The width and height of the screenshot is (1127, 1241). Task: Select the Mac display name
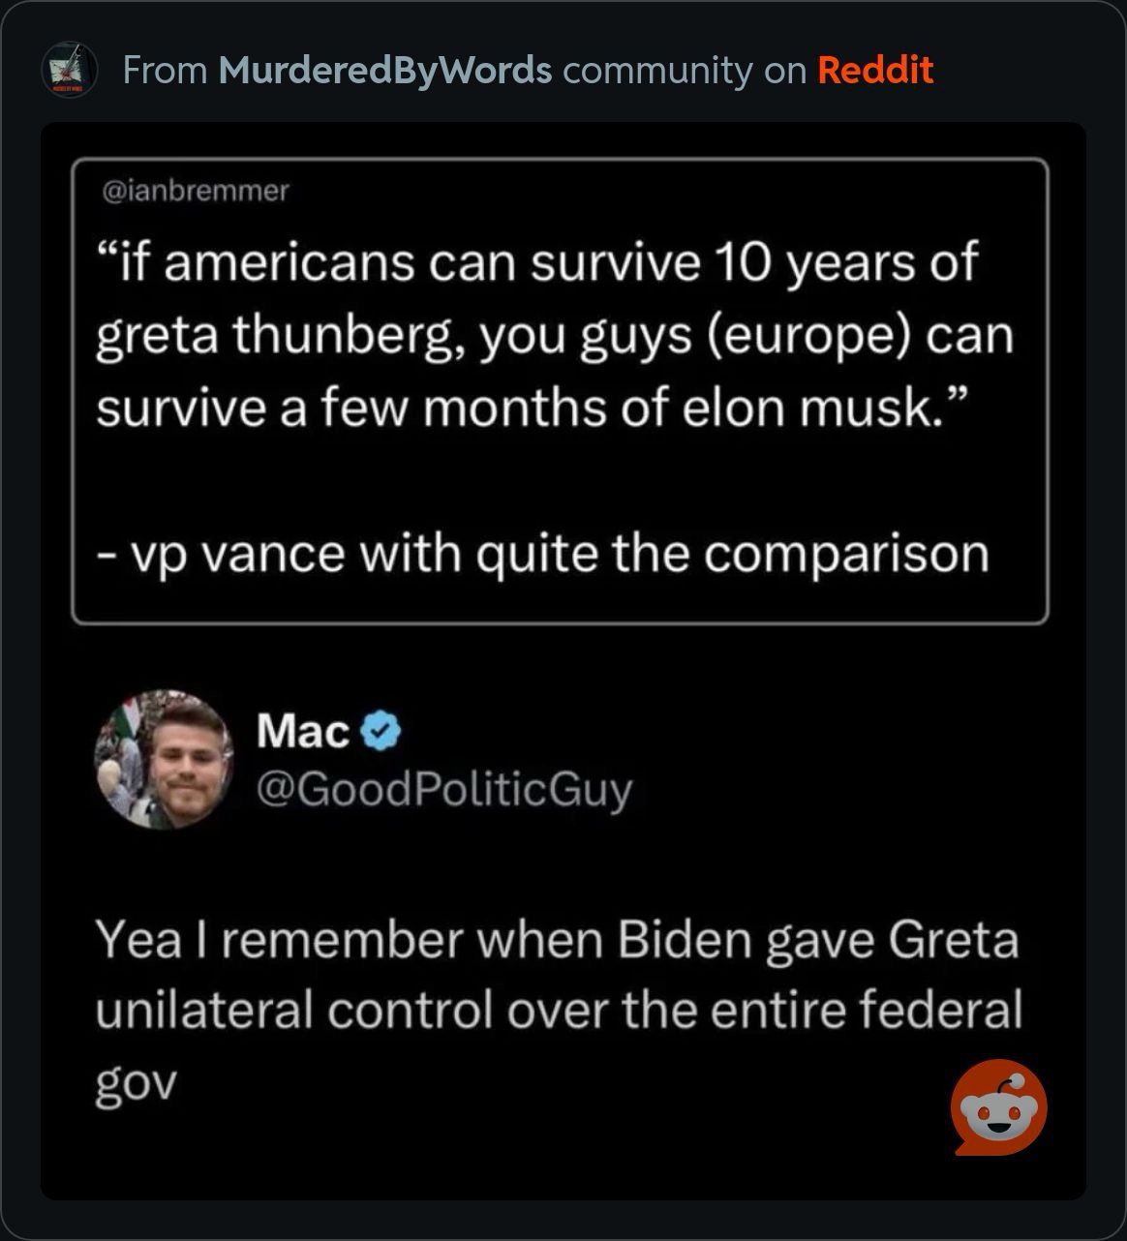[303, 731]
